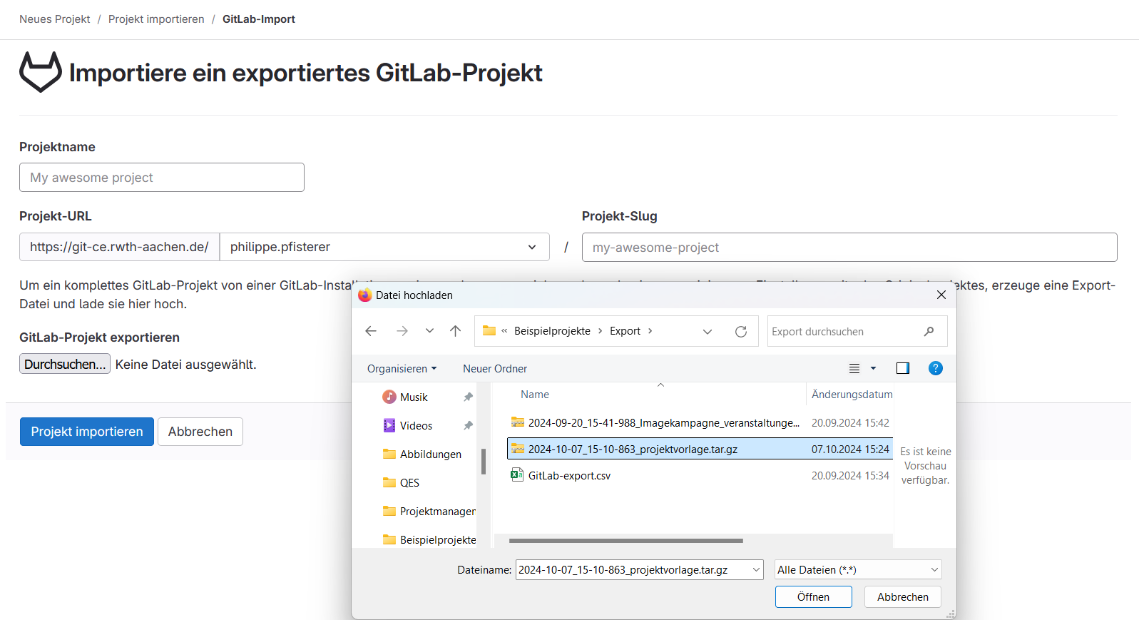Open Projekt importieren breadcrumb link
Viewport: 1139px width, 620px height.
(156, 19)
